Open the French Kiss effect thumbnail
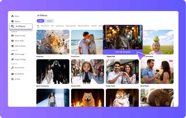Image resolution: width=186 pixels, height=118 pixels. pos(87,42)
